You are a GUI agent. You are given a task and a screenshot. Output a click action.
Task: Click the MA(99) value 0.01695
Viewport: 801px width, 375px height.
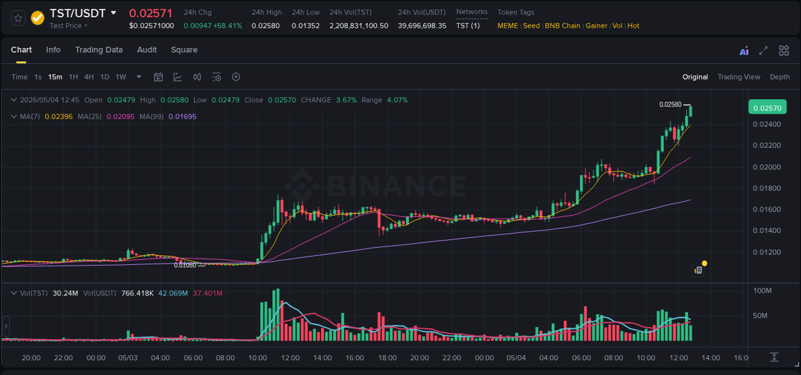pyautogui.click(x=182, y=116)
